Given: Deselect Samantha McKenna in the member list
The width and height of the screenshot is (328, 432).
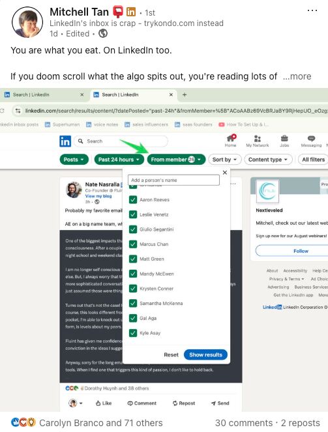Looking at the screenshot, I should point(133,303).
